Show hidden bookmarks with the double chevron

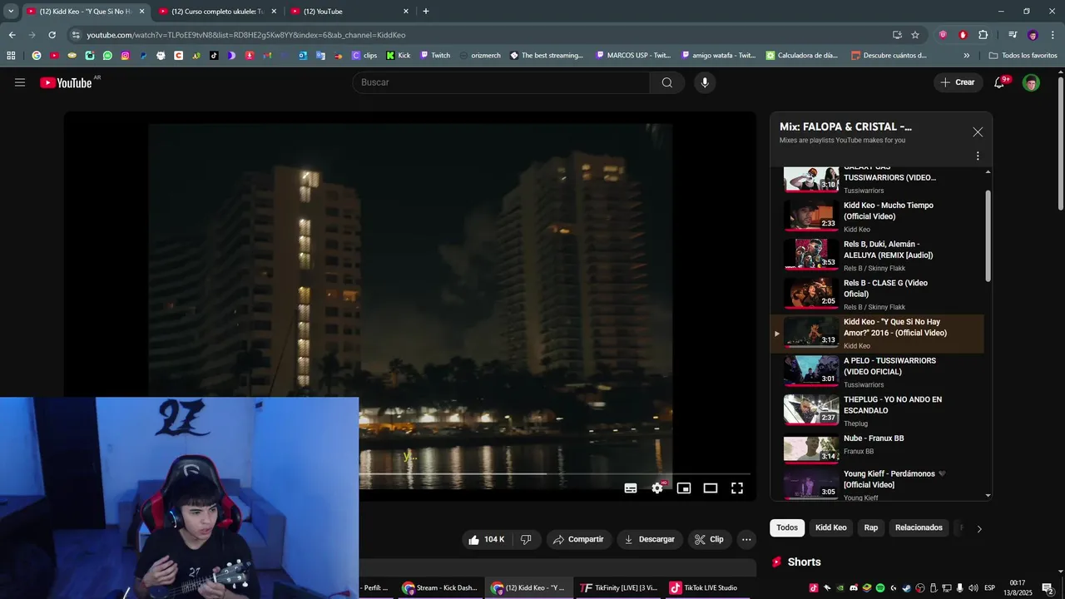coord(966,56)
